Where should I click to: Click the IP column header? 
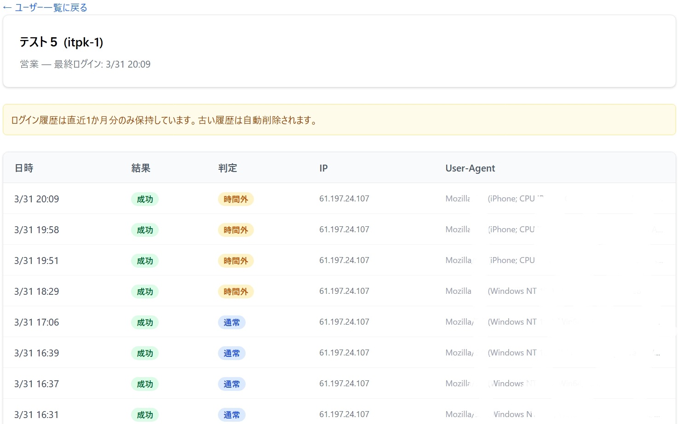coord(323,168)
